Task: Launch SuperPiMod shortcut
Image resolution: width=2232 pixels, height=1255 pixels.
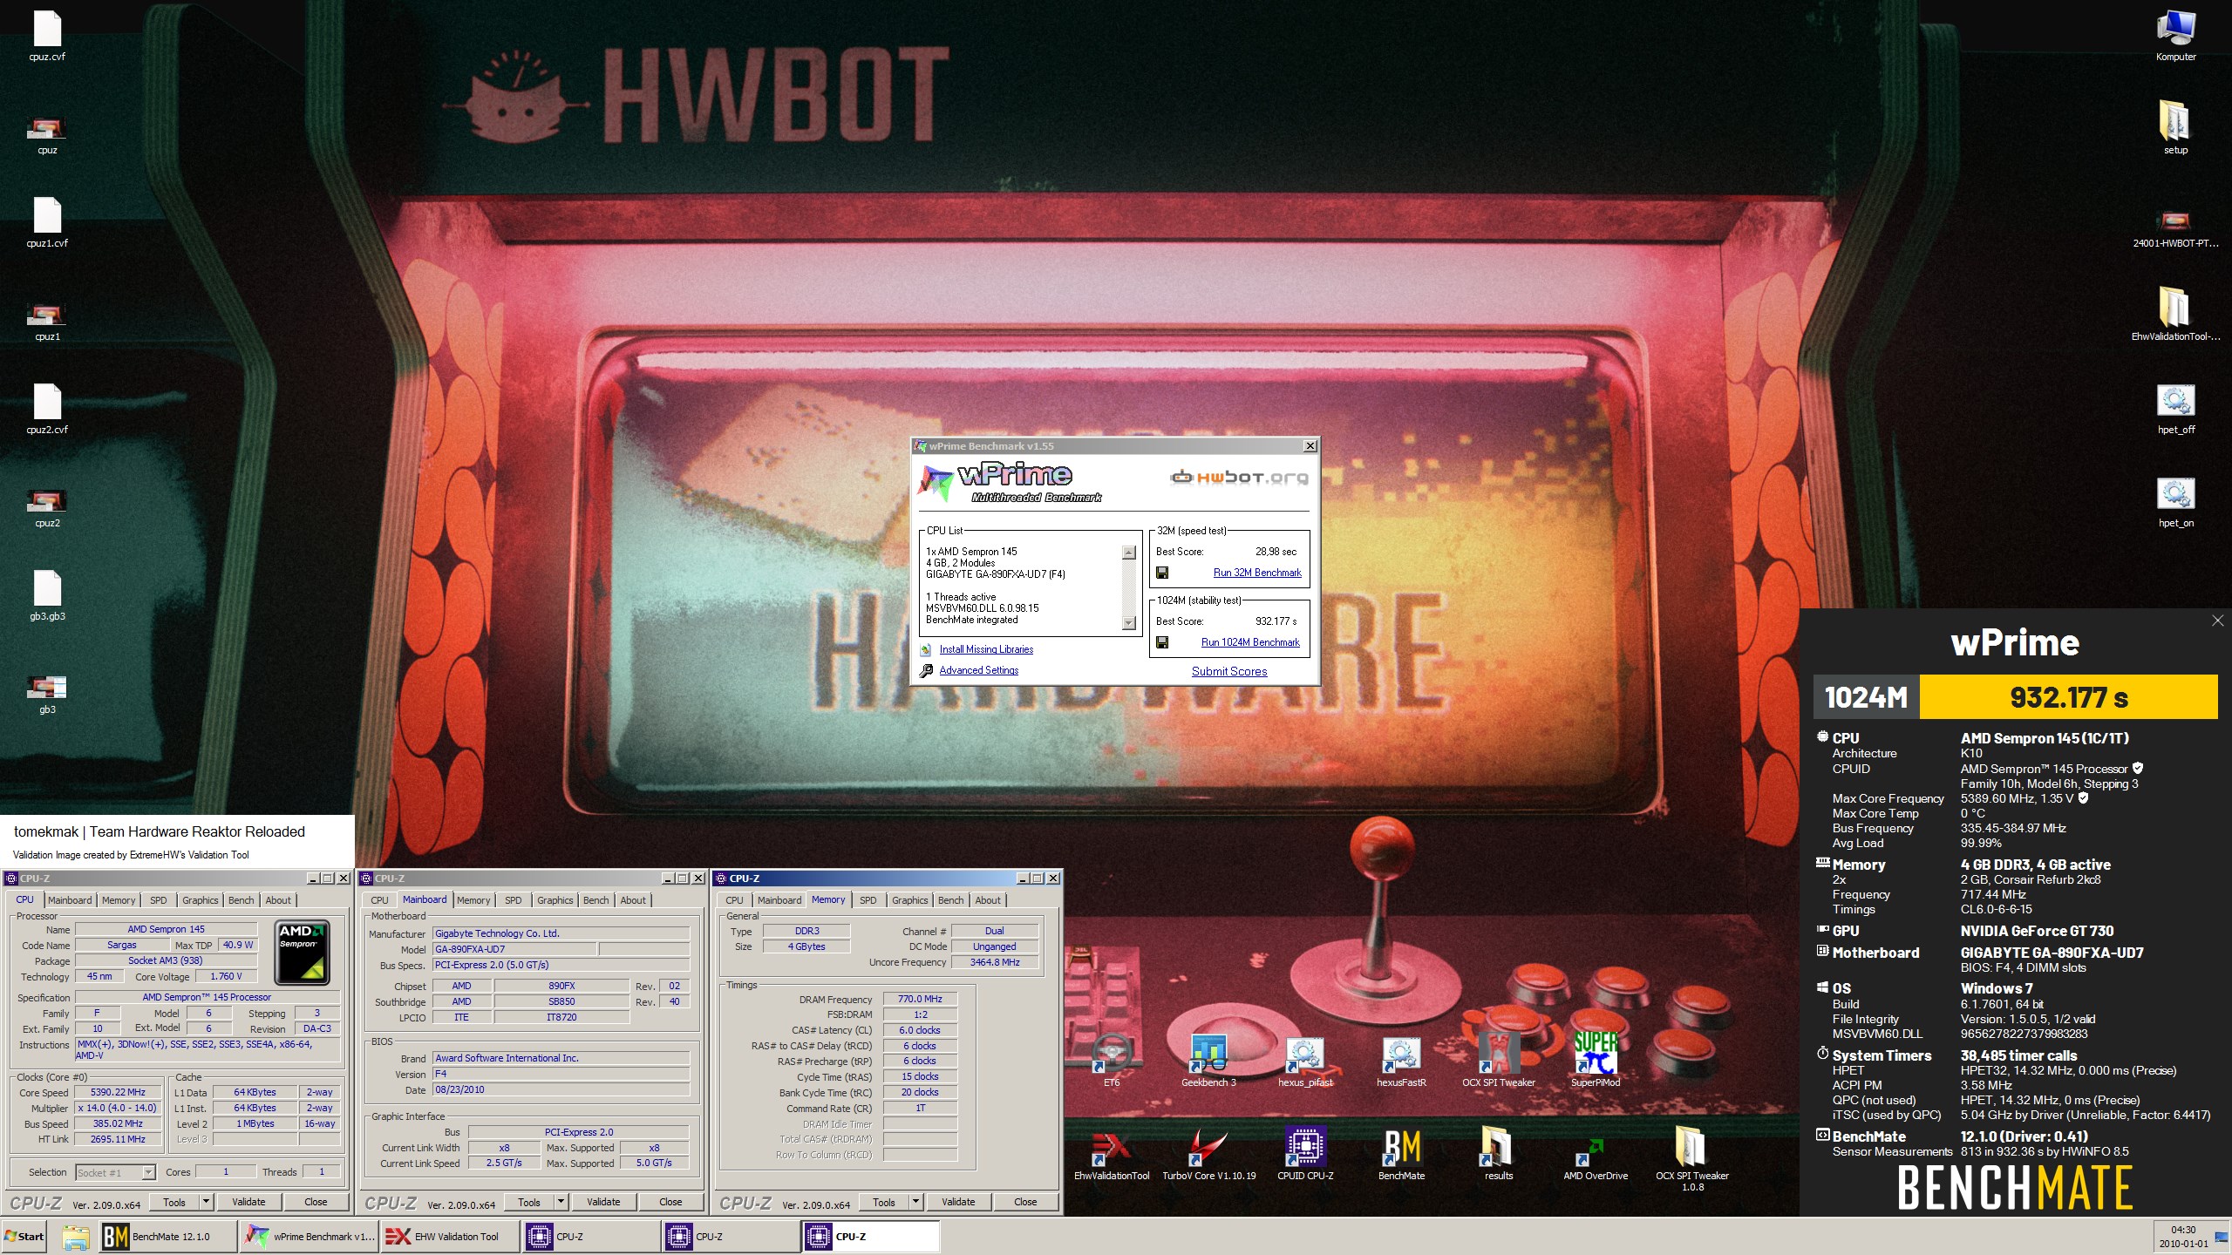Action: click(1596, 1061)
